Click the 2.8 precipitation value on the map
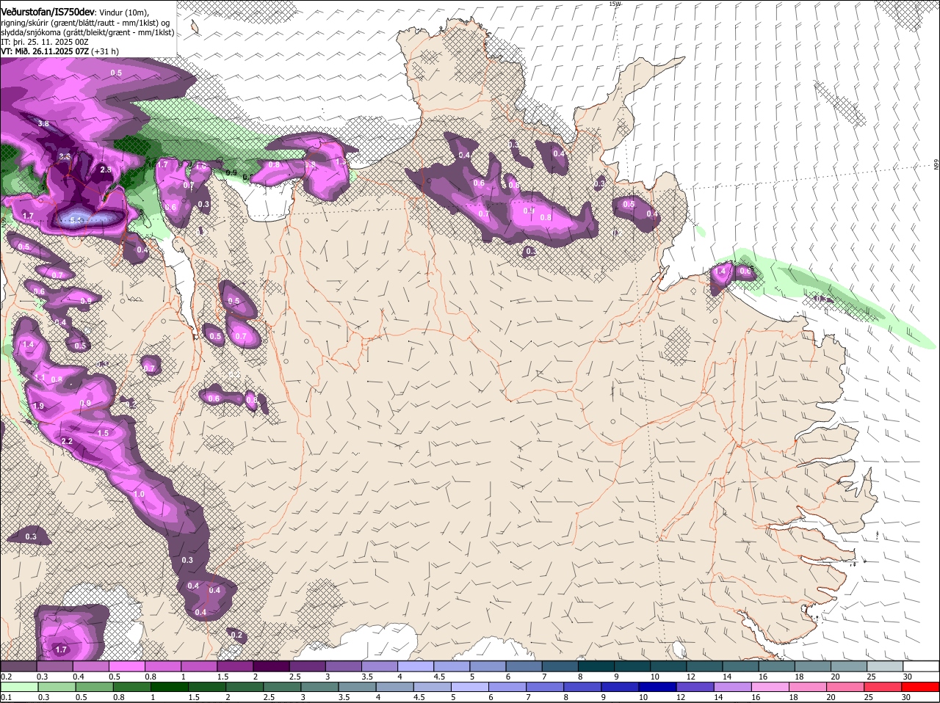The image size is (940, 703). tap(105, 170)
